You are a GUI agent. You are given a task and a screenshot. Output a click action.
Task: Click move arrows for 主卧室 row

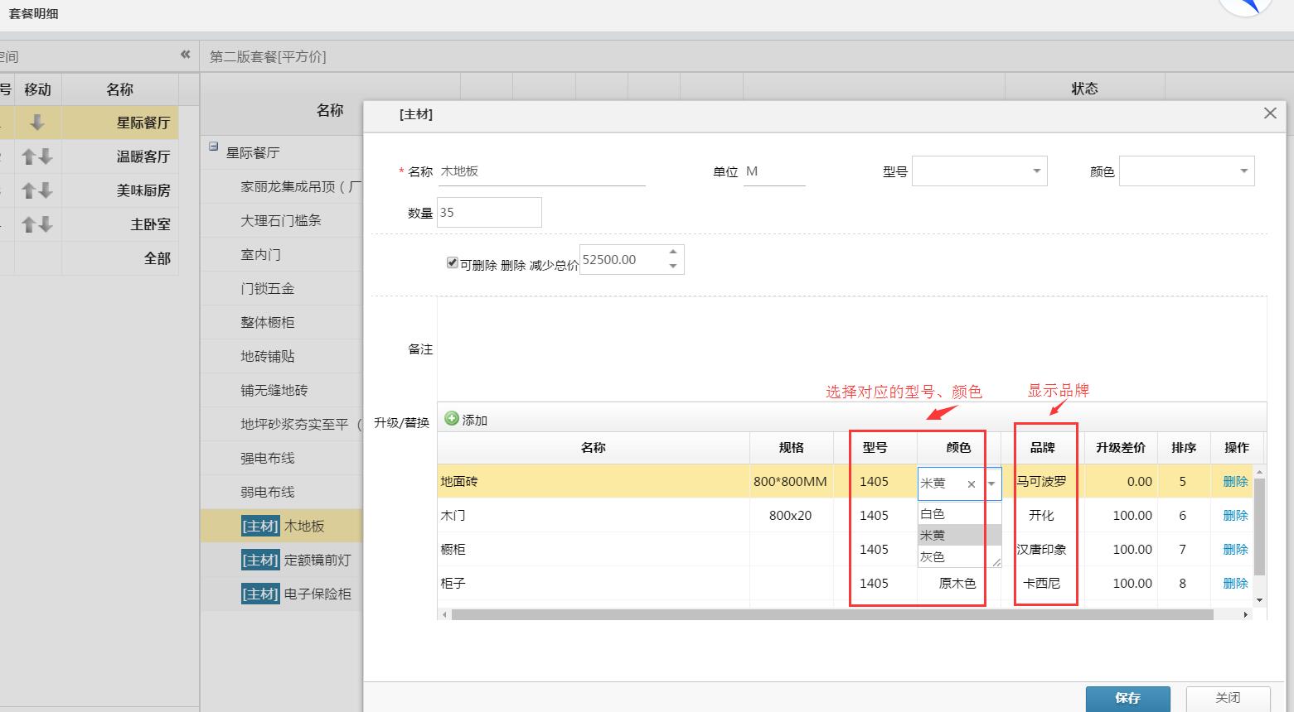pos(37,224)
